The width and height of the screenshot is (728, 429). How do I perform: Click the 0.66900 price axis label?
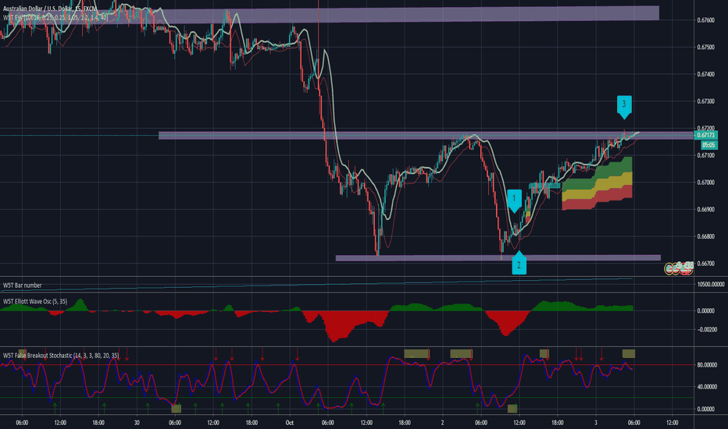[x=705, y=210]
